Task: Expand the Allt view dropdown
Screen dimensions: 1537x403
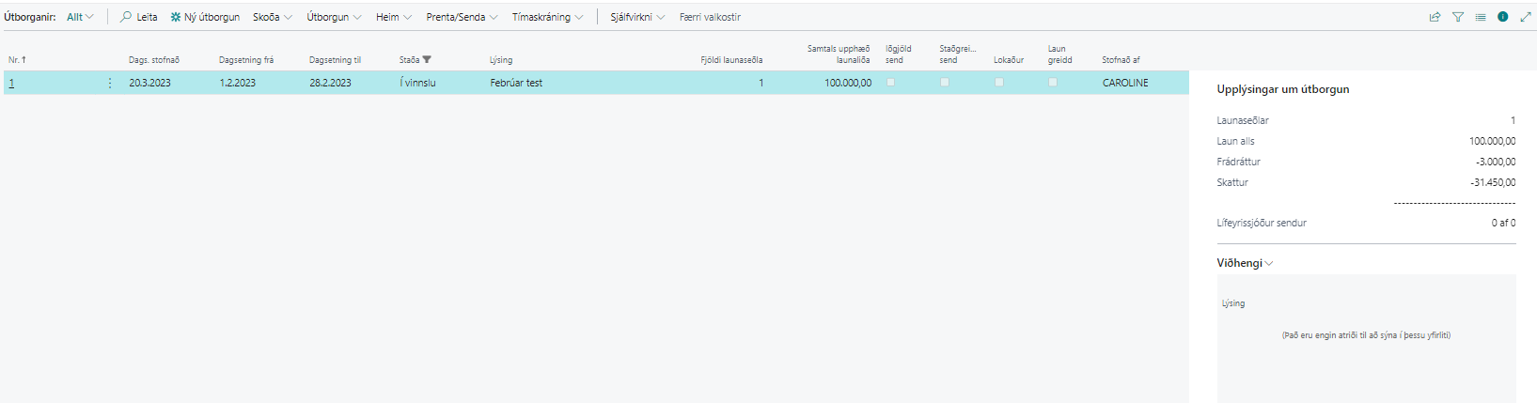Action: (x=80, y=17)
